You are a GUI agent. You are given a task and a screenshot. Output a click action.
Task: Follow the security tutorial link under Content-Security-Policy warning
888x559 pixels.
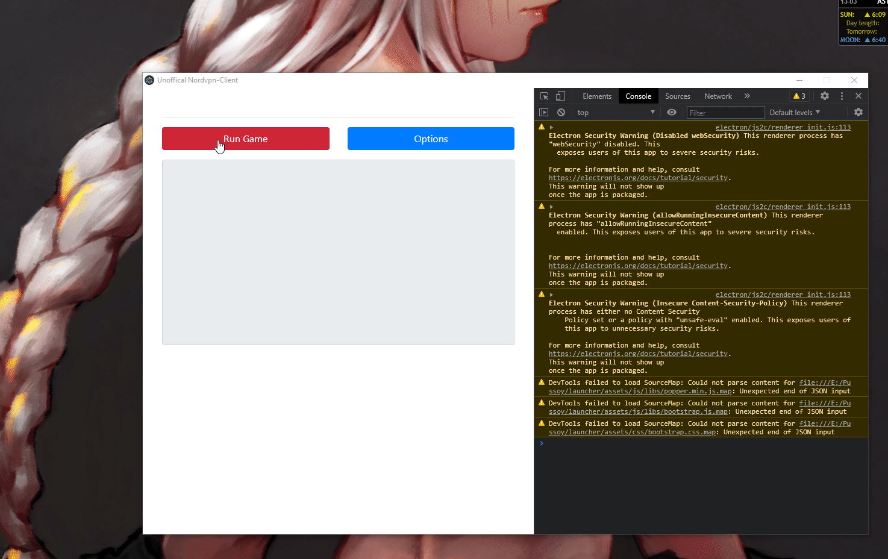[x=638, y=354]
